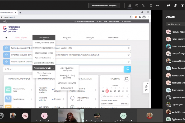
Task: Select date 24 in Vasaris calendar
Action: 111,91
